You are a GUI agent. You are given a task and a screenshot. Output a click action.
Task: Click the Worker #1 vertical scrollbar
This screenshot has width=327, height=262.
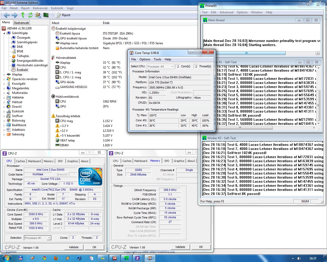tap(318, 95)
